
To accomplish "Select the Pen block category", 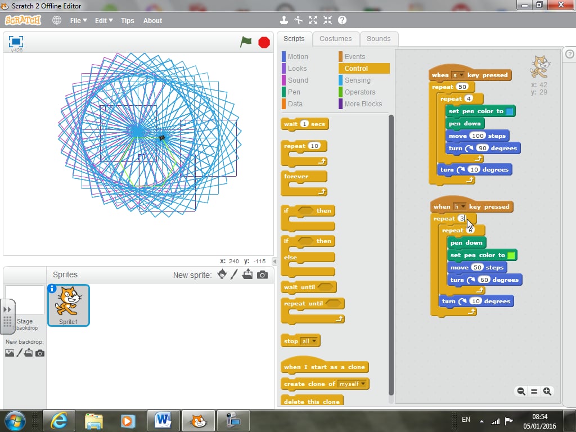I will (294, 92).
